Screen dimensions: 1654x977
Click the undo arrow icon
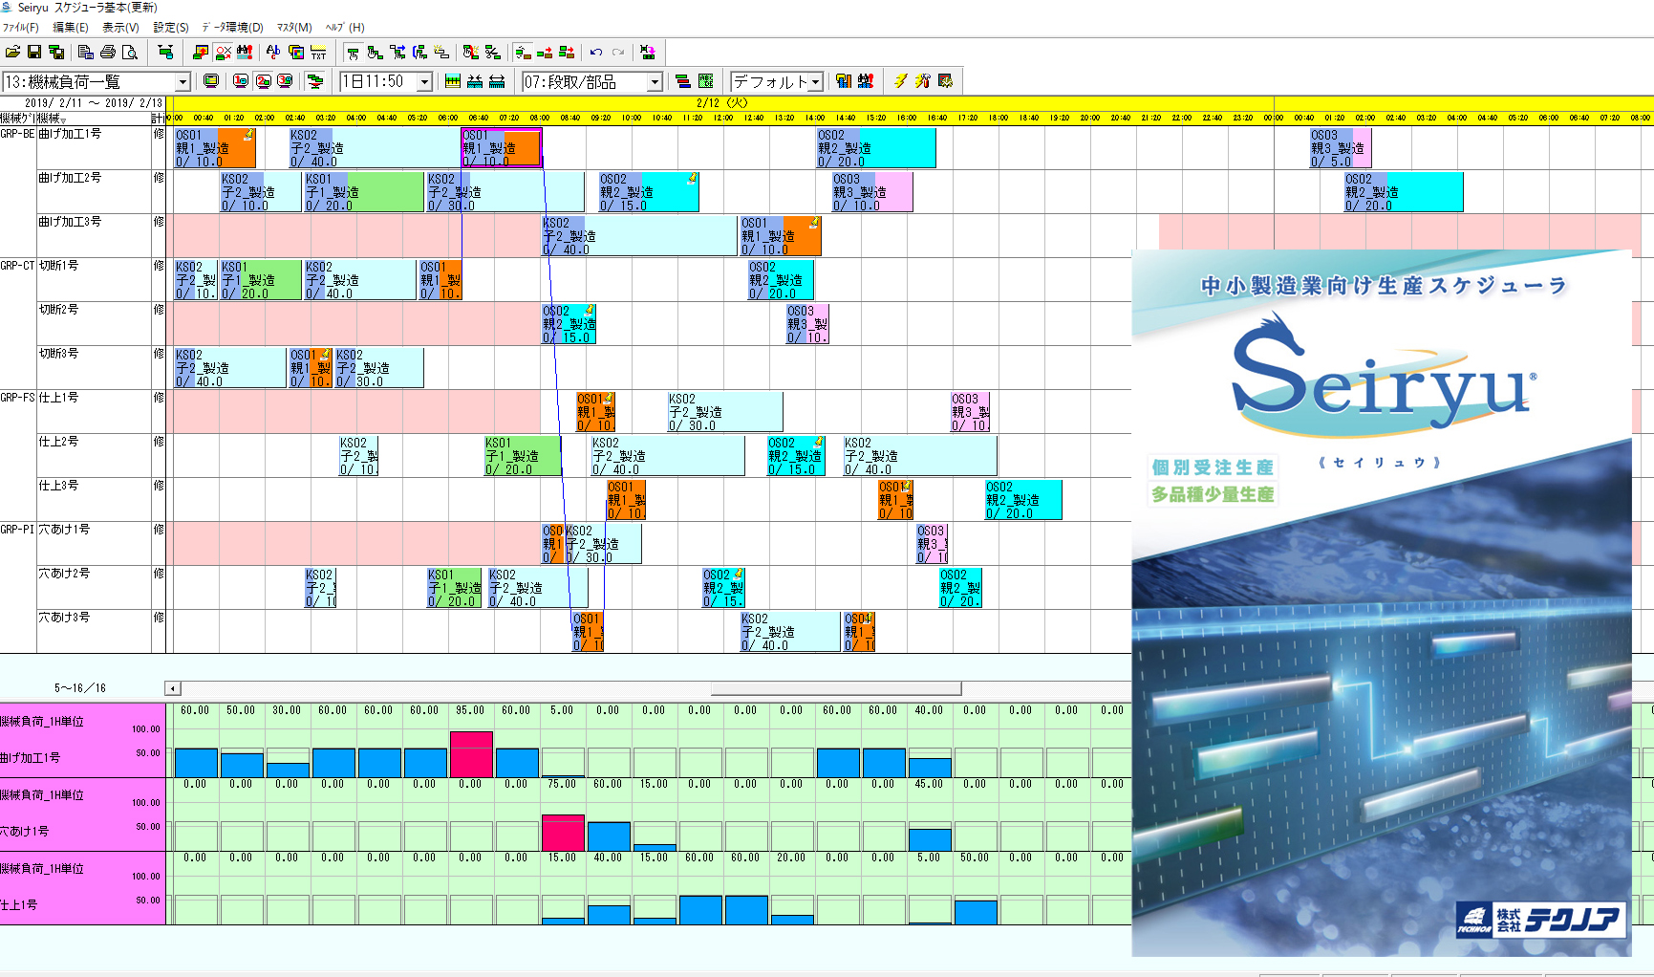click(x=596, y=53)
